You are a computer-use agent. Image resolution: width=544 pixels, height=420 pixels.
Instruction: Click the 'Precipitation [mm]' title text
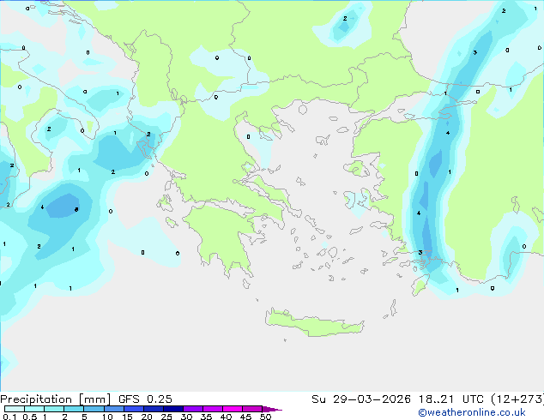[x=56, y=399]
